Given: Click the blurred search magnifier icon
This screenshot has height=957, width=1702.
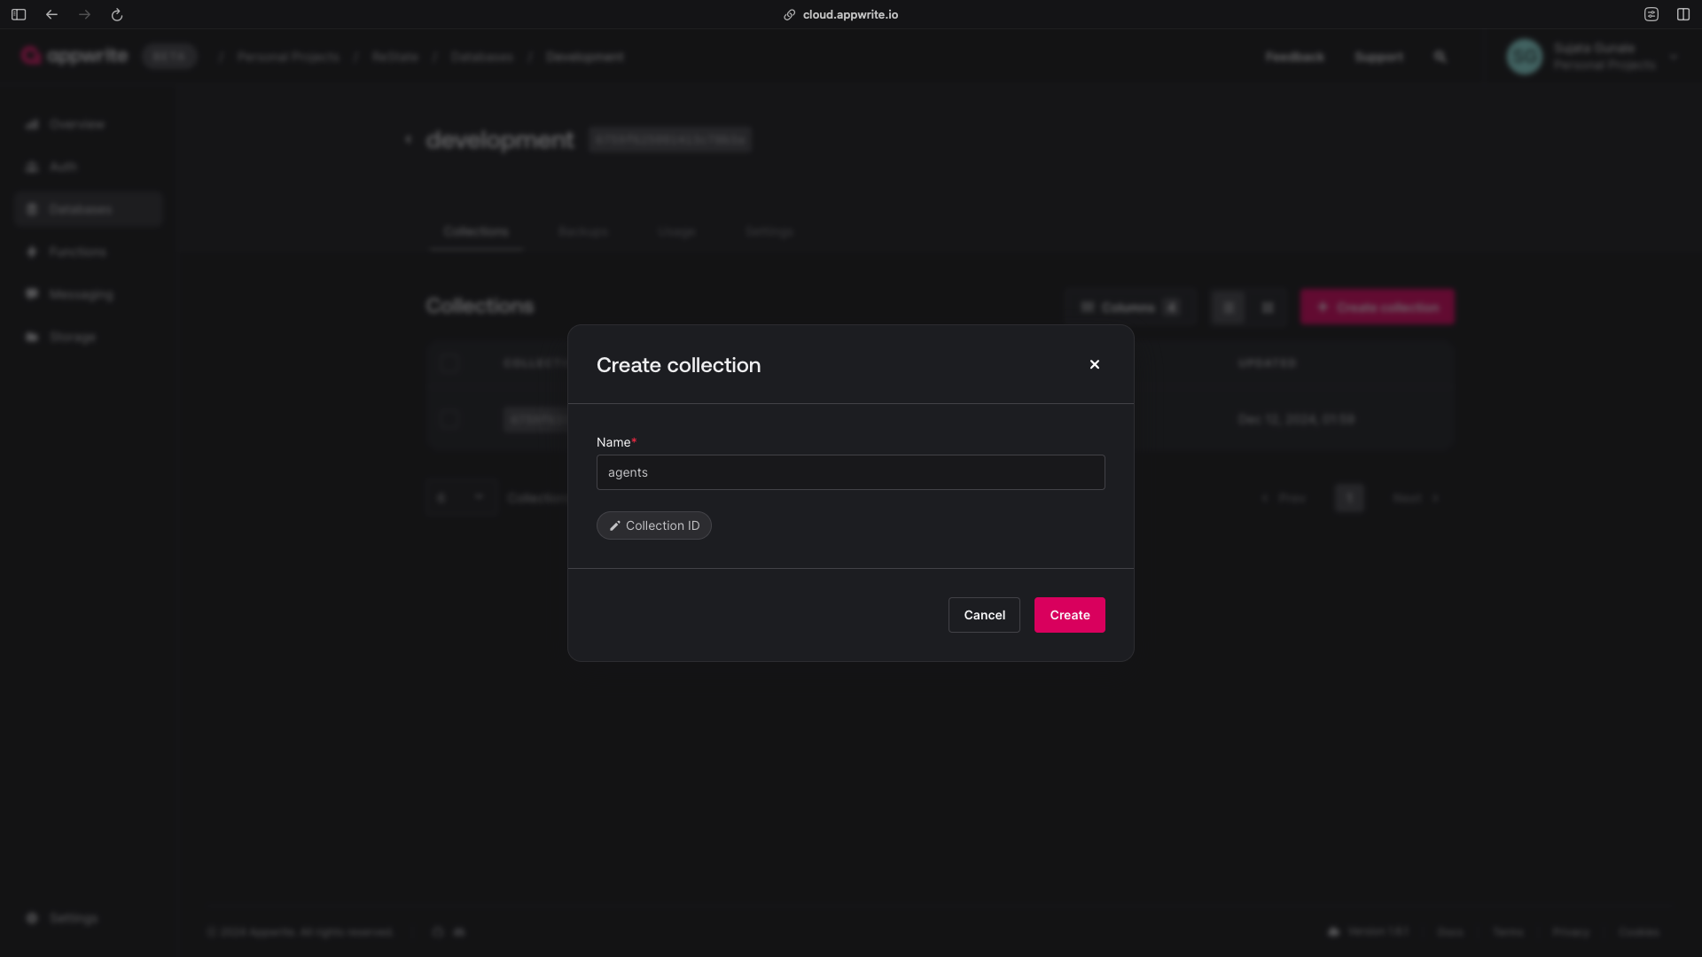Looking at the screenshot, I should (1440, 57).
